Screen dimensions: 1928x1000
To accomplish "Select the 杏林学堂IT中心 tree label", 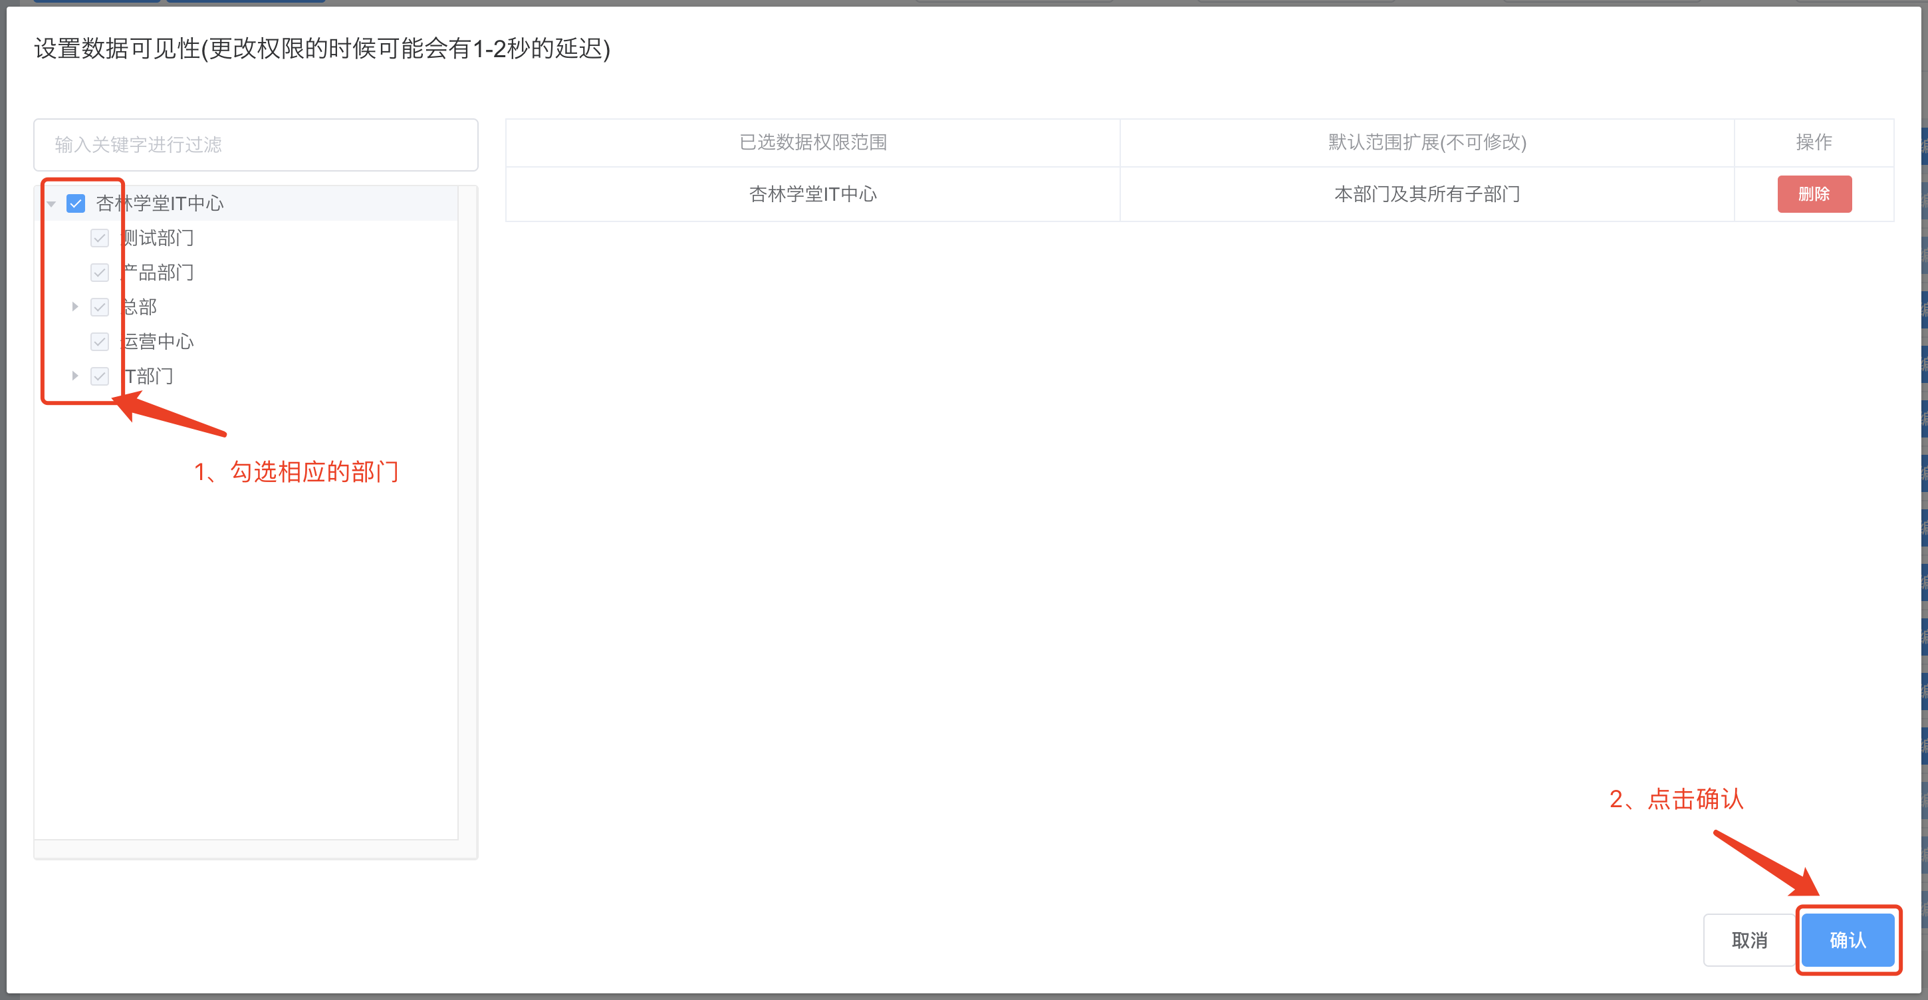I will tap(160, 203).
